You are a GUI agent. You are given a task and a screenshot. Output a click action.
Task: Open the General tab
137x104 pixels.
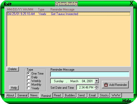[x=22, y=95]
